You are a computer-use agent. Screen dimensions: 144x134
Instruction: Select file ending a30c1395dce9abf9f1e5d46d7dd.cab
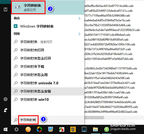(x=109, y=59)
